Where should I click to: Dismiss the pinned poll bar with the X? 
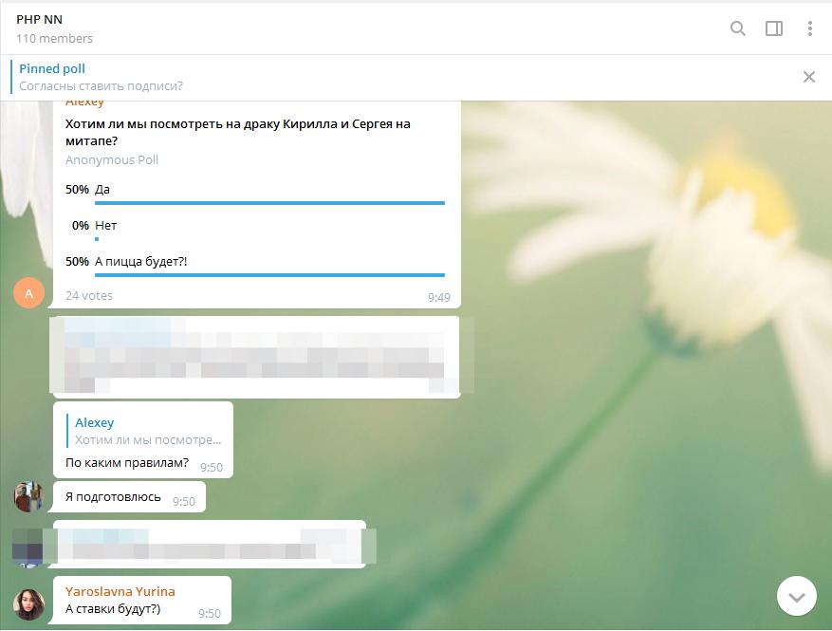tap(808, 76)
